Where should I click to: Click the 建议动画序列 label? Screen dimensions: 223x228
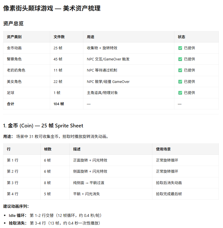[16, 206]
